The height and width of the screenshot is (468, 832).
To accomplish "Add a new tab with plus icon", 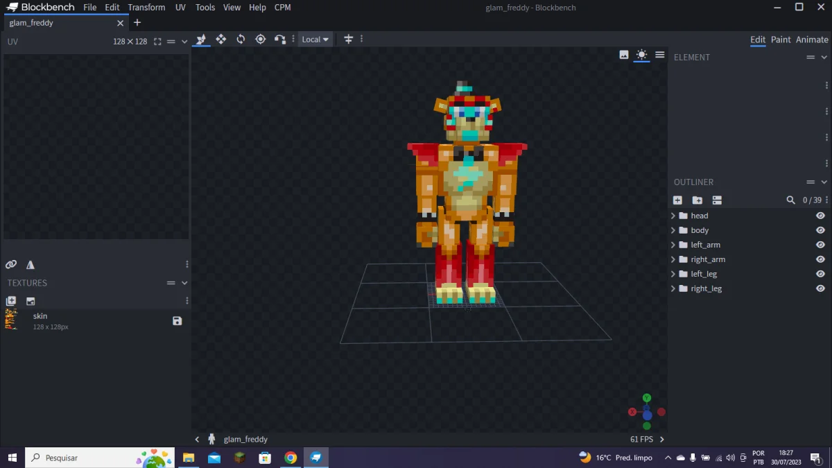I will tap(137, 23).
